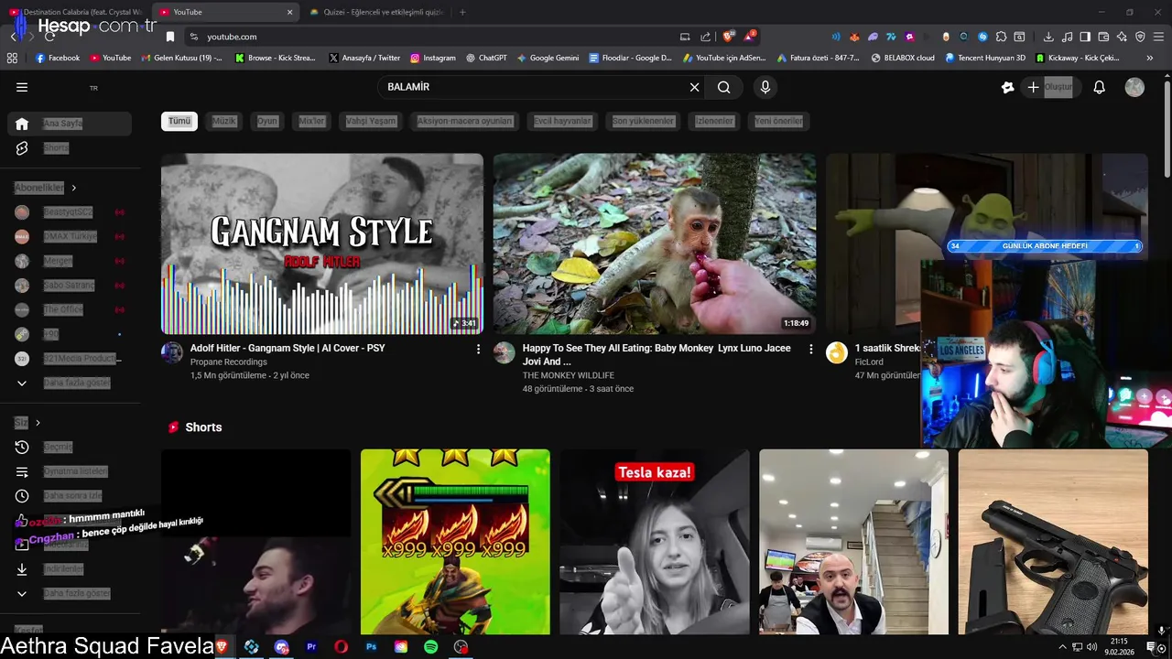
Task: Open the YouTube notifications bell
Action: coord(1100,87)
